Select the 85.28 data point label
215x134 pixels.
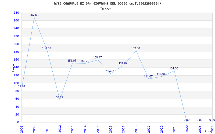[21, 86]
